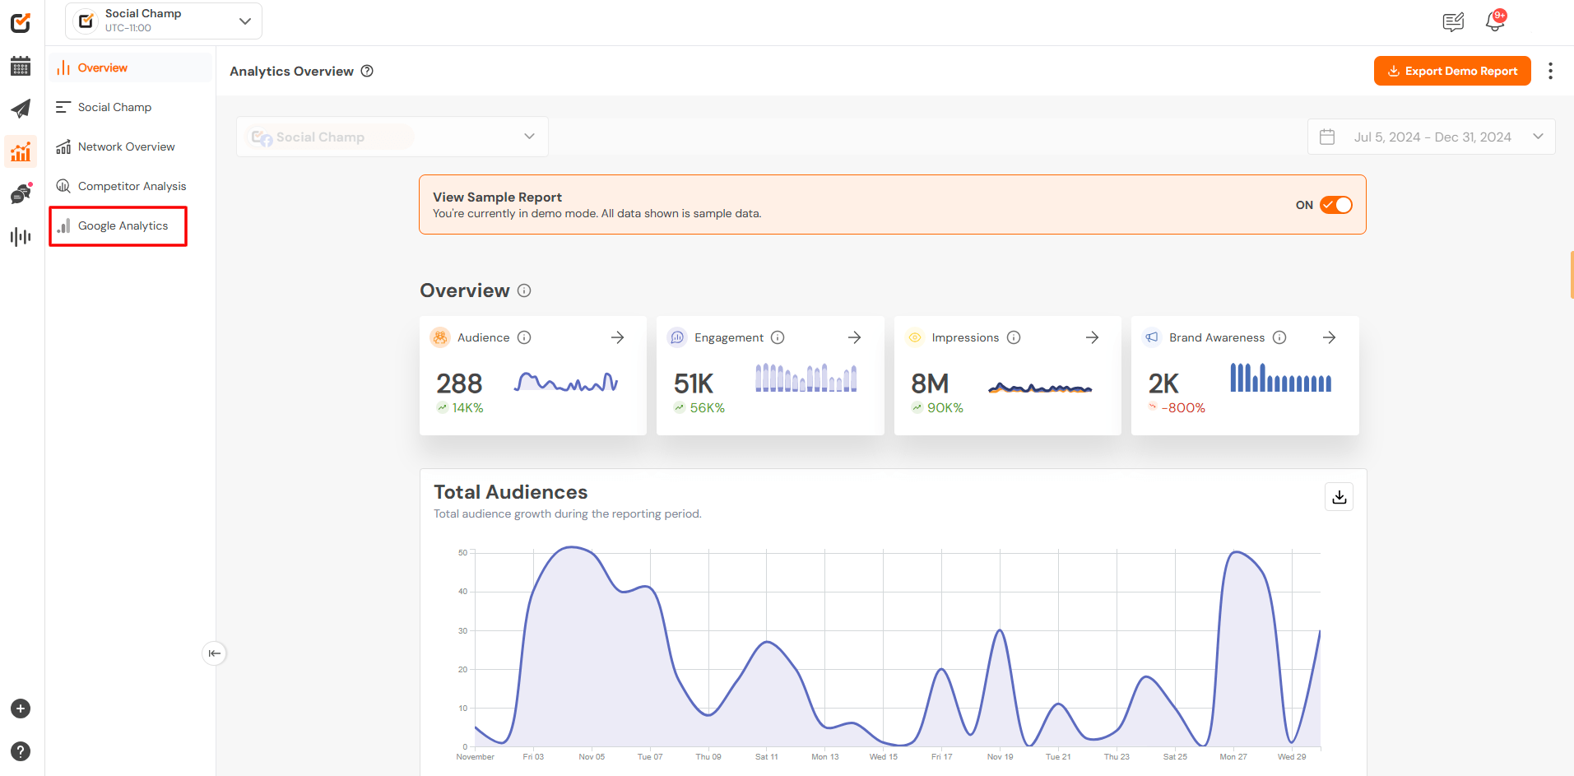The image size is (1574, 776).
Task: Collapse the sidebar with arrow button
Action: (214, 653)
